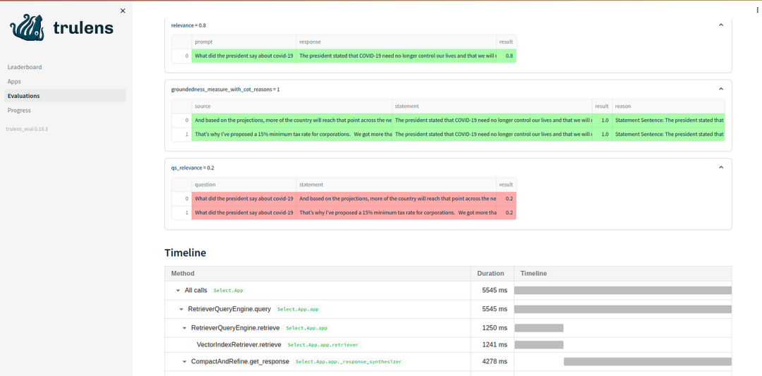Click the Select.App.app.retriever tag
The width and height of the screenshot is (762, 376).
323,345
